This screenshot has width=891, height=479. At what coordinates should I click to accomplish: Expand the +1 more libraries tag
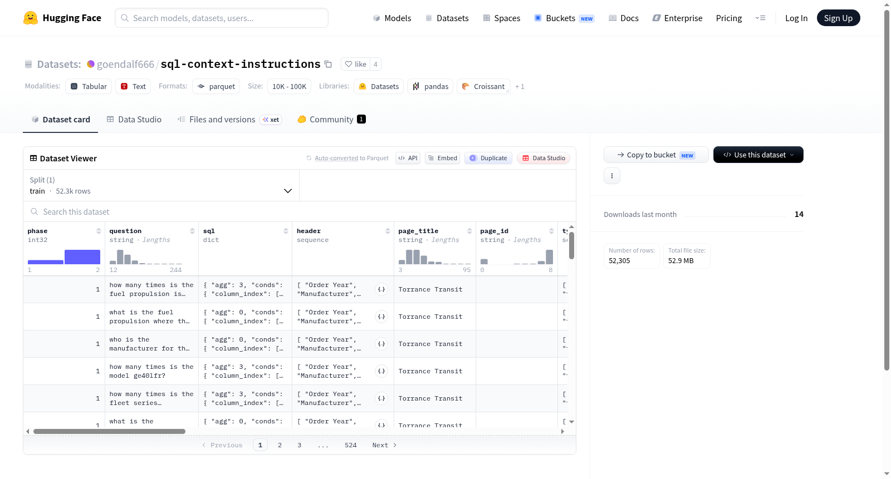click(x=520, y=86)
